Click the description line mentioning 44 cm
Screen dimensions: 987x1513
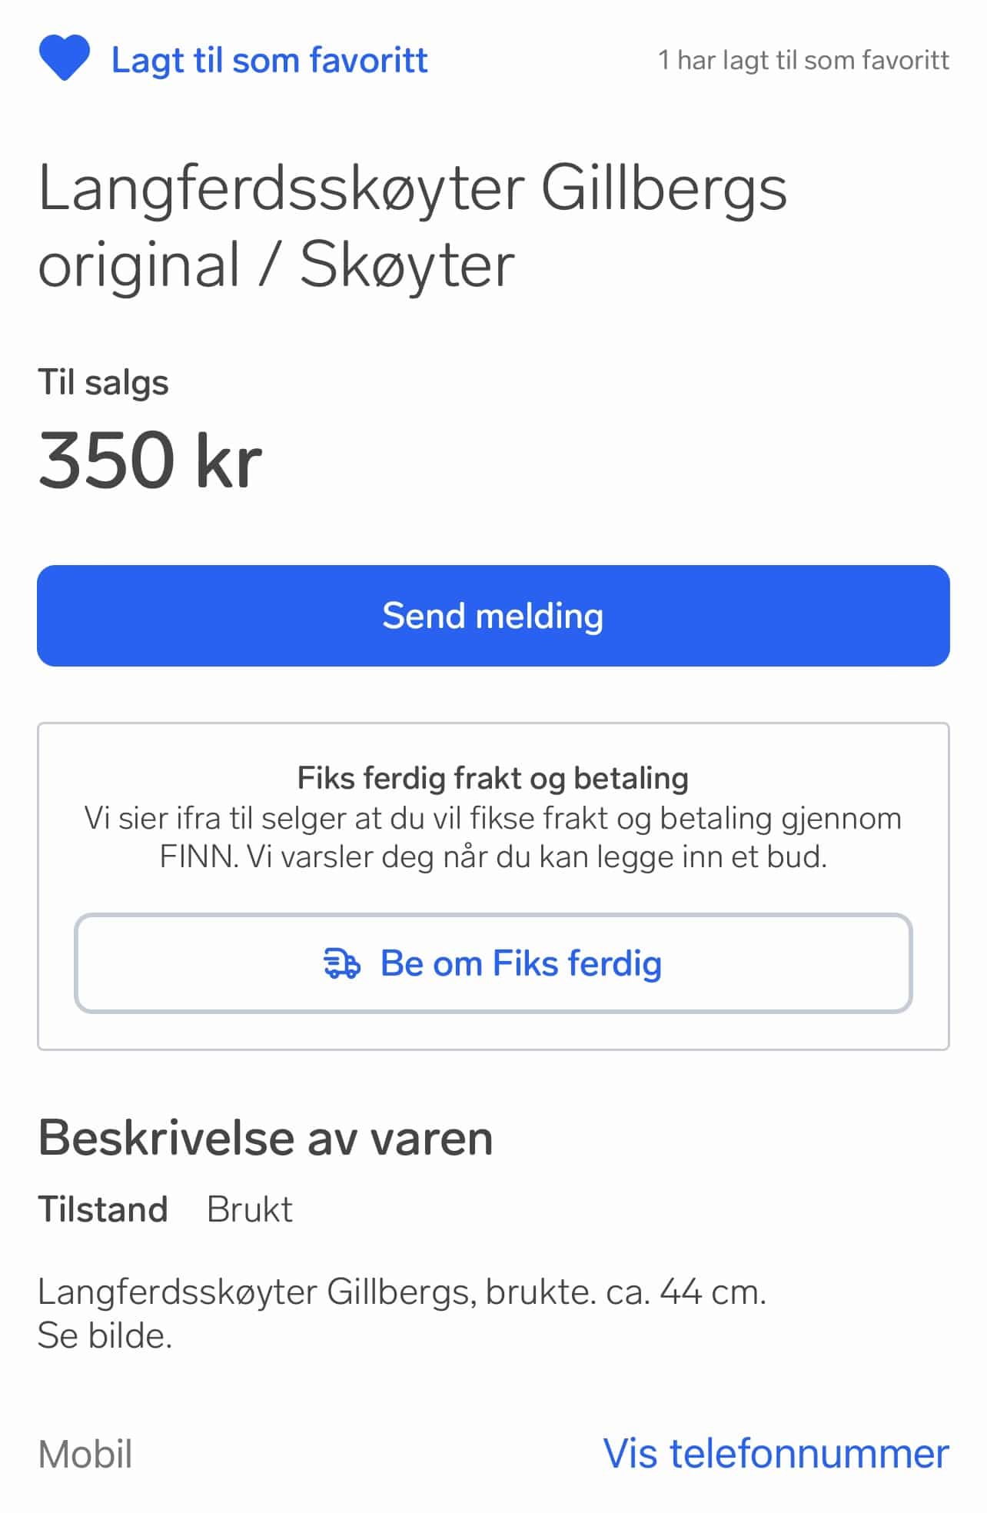pyautogui.click(x=401, y=1292)
